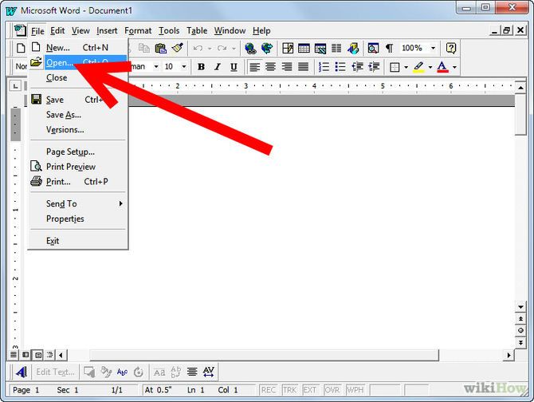Click the Office Assistant help icon

click(451, 48)
